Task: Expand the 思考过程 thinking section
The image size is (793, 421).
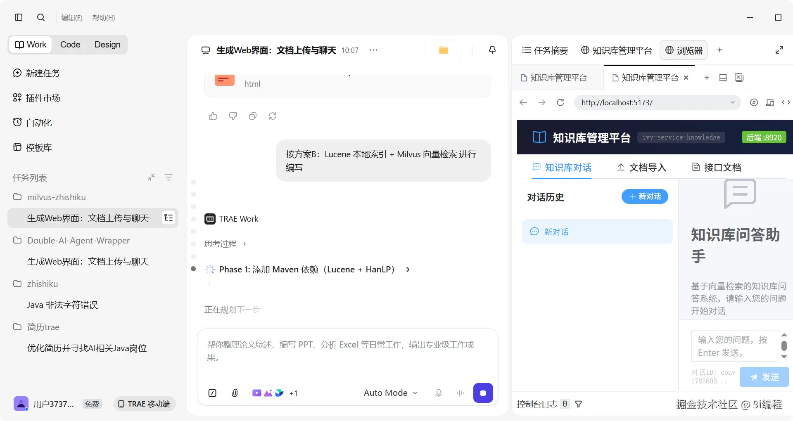Action: pyautogui.click(x=225, y=244)
